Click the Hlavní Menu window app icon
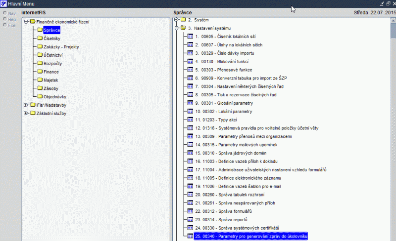The height and width of the screenshot is (241, 396). [3, 3]
